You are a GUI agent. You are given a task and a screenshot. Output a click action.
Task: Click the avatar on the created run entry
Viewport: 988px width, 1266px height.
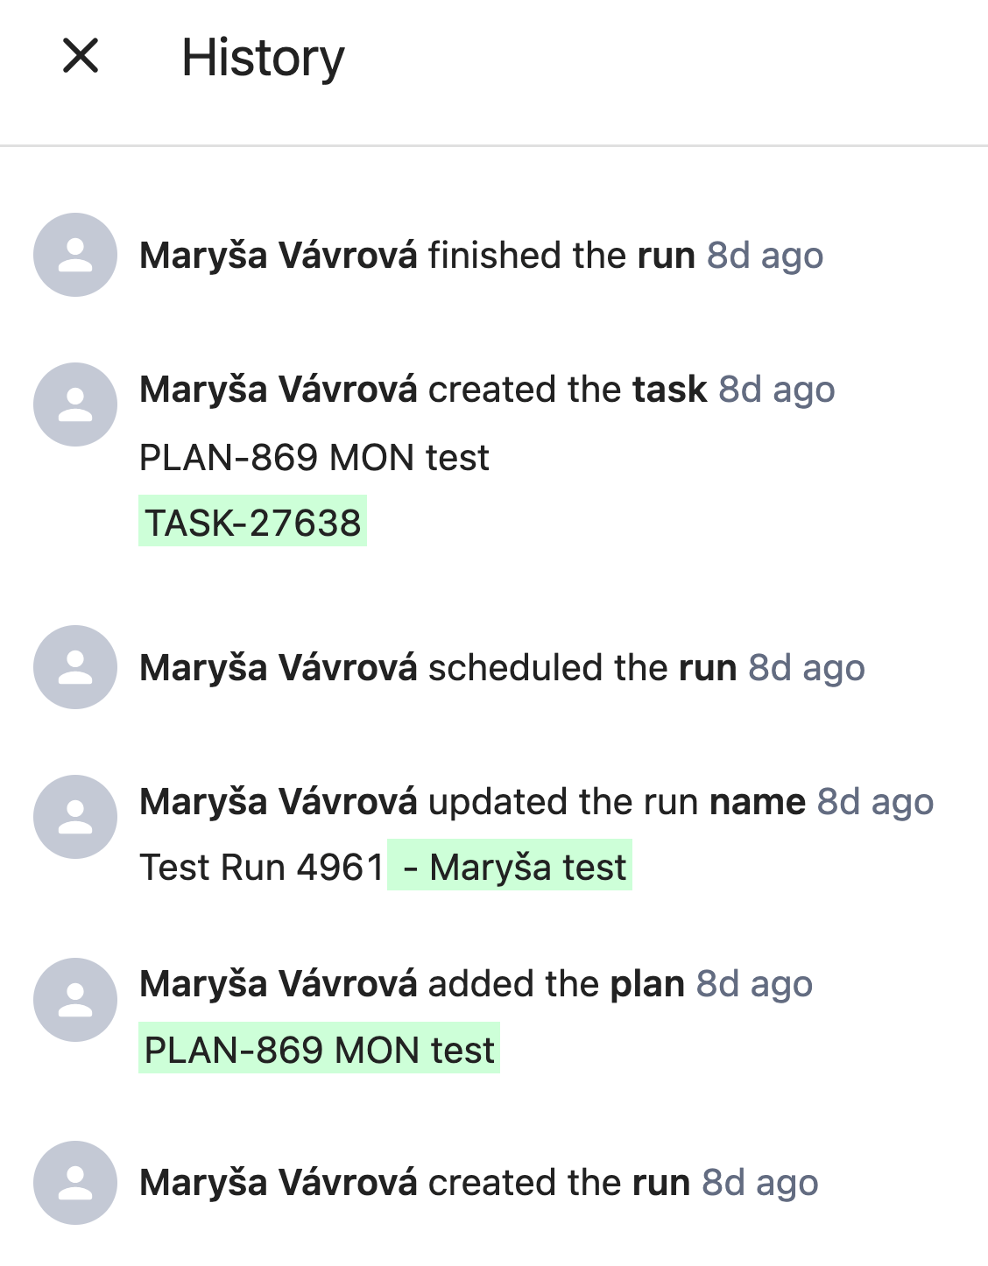pyautogui.click(x=74, y=1183)
